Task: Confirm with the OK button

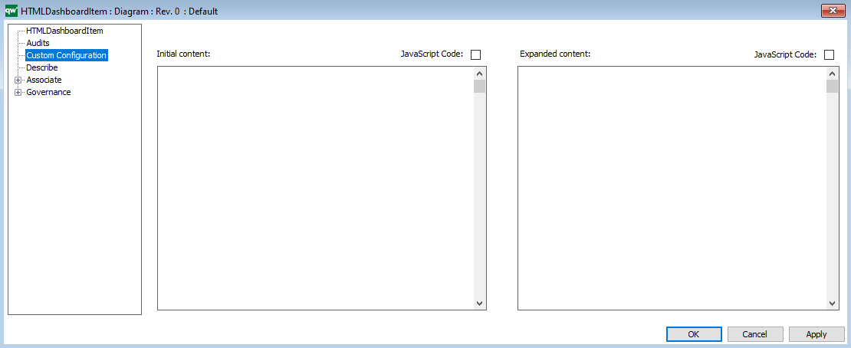Action: click(x=694, y=334)
